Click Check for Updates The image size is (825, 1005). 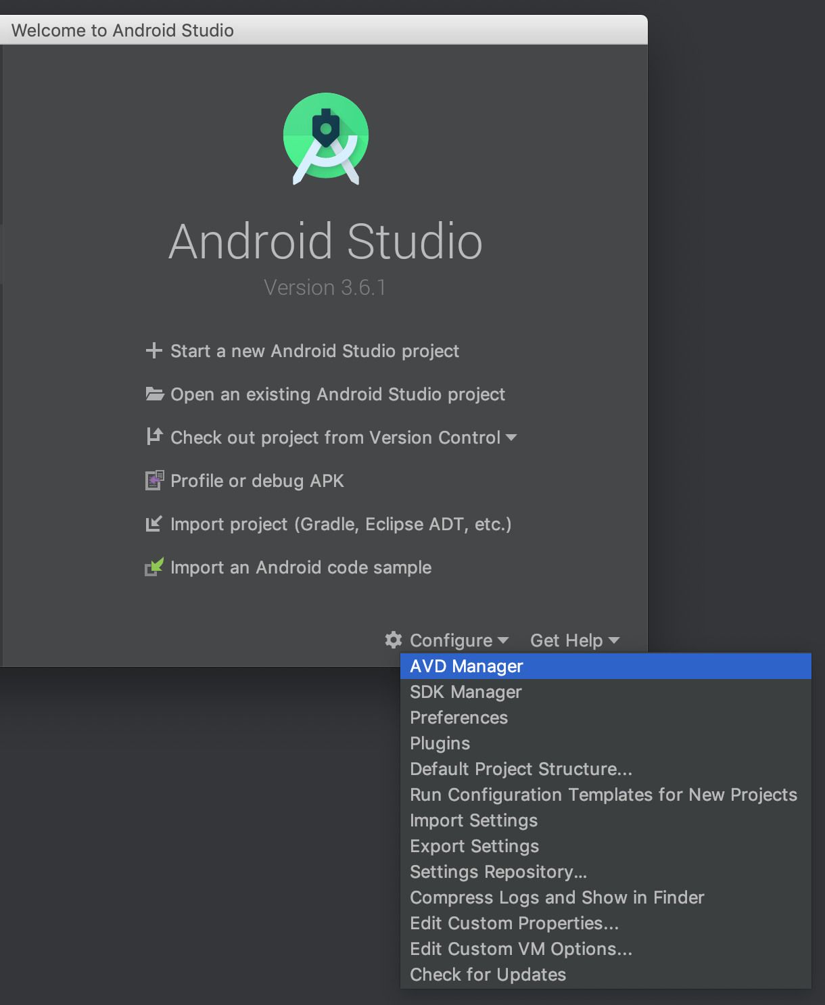pyautogui.click(x=606, y=975)
